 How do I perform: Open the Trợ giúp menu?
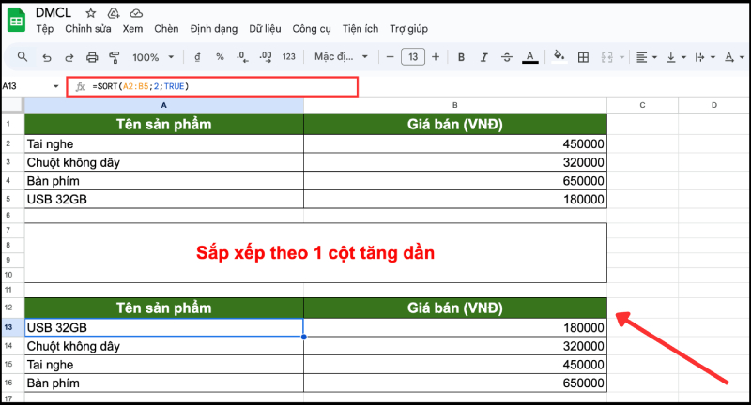408,29
